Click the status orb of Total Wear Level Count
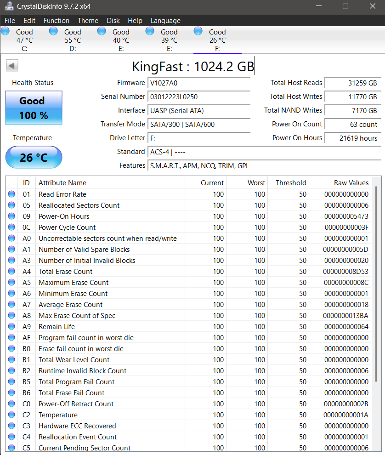The width and height of the screenshot is (385, 455). coord(11,359)
